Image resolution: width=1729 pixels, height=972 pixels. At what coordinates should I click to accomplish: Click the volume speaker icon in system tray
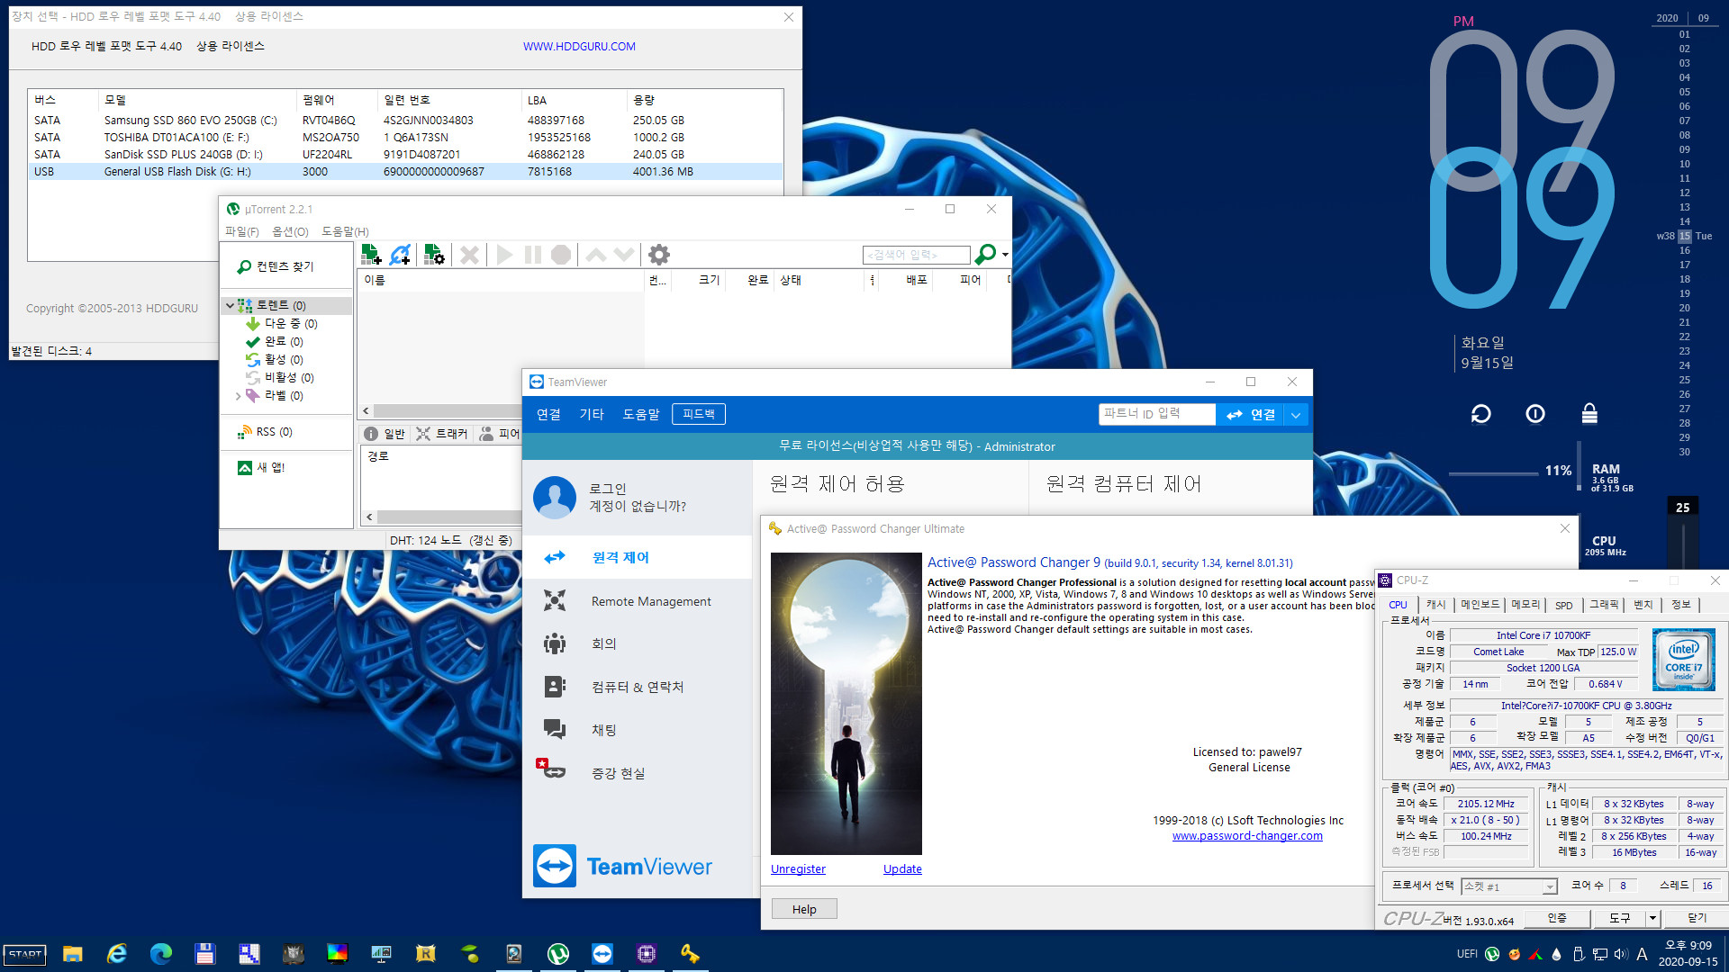point(1621,954)
